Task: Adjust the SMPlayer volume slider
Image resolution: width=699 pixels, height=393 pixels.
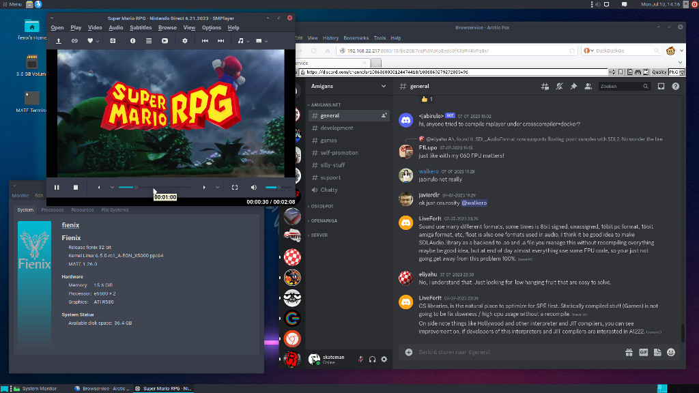Action: 279,188
